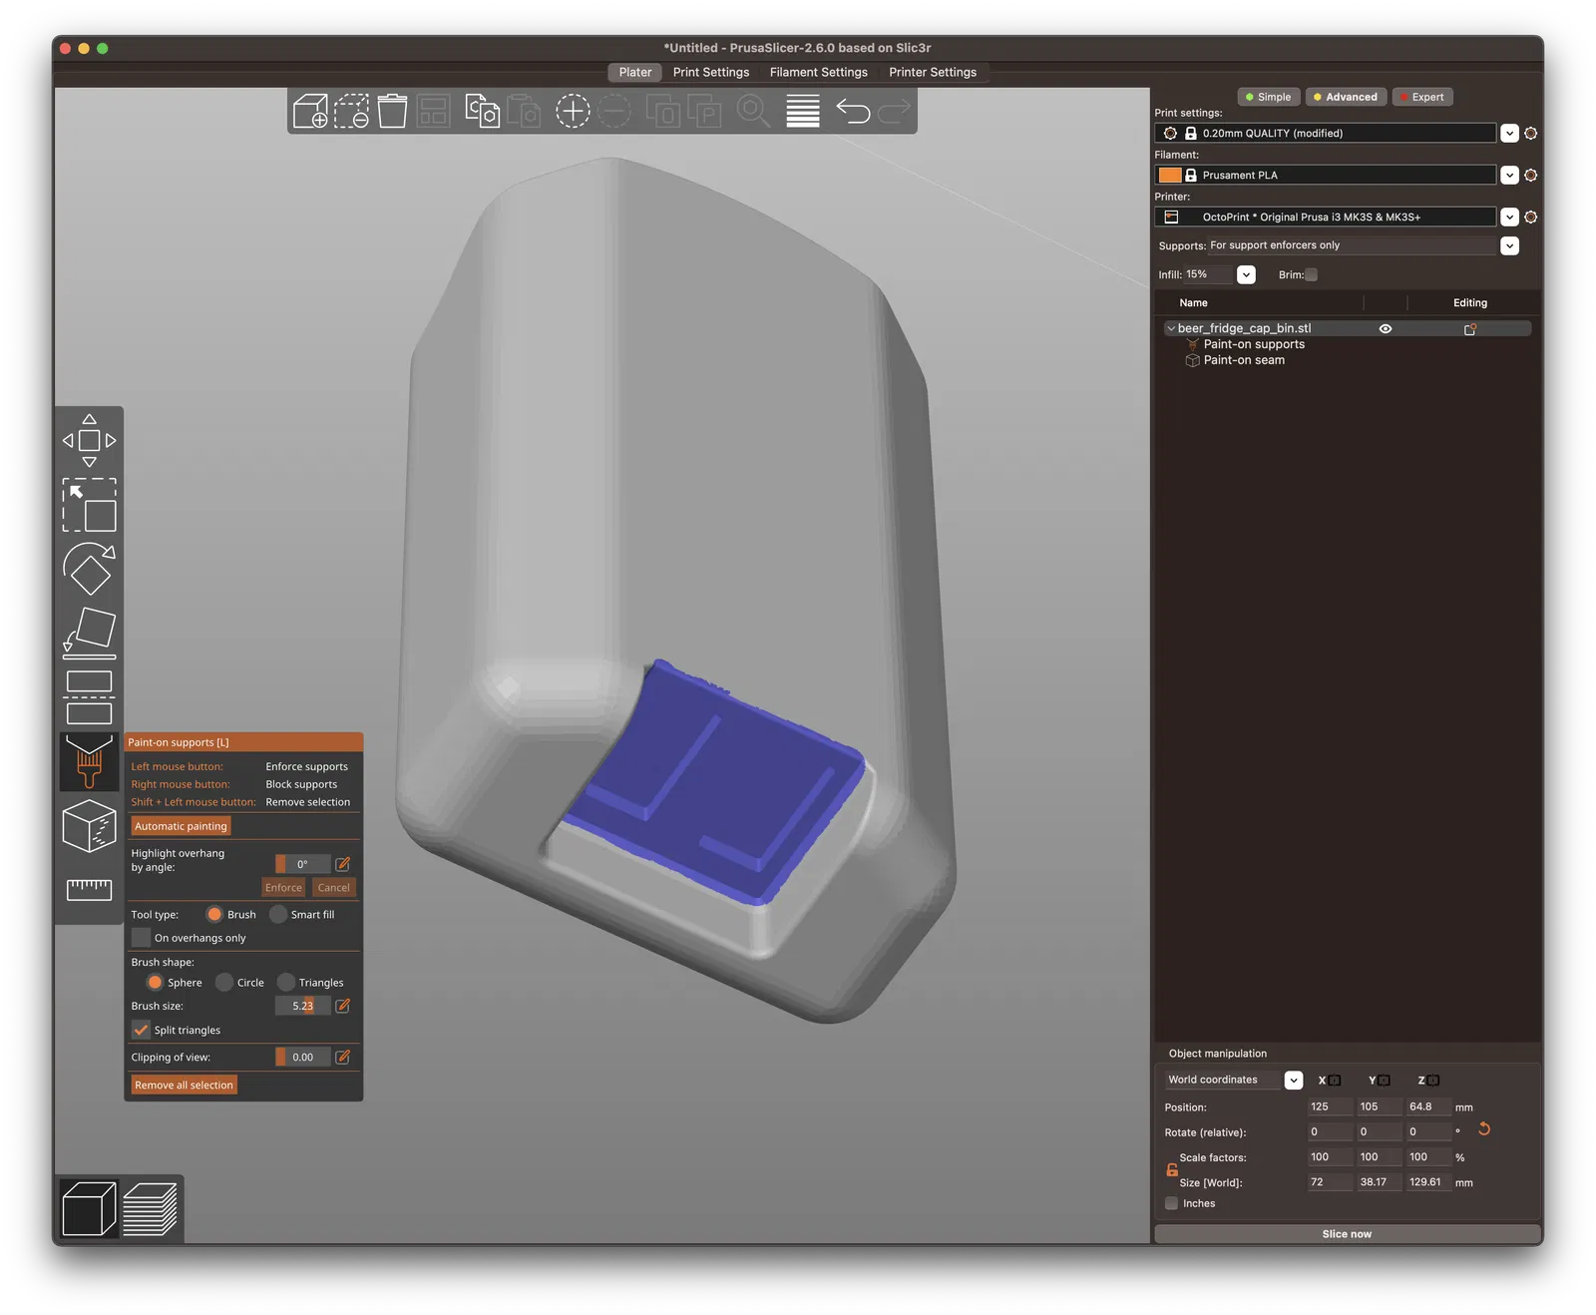Reset rotation with the orange arrow
This screenshot has width=1596, height=1315.
(1484, 1129)
